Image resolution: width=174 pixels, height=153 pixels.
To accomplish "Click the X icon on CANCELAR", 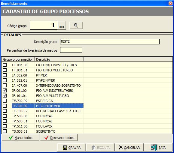I will 121,148.
